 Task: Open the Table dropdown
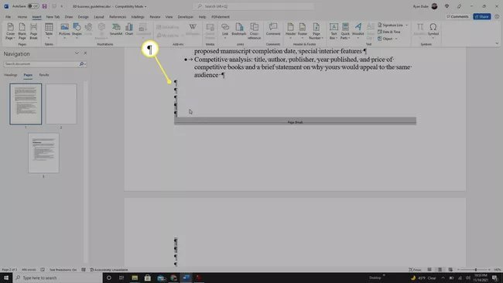[x=49, y=31]
